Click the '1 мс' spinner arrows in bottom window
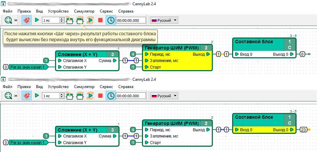The width and height of the screenshot is (317, 152). click(62, 96)
